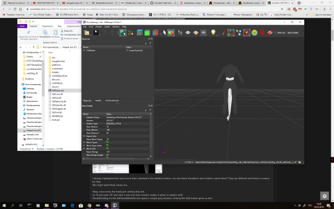This screenshot has width=334, height=209.
Task: Click the teal sphere render icon
Action: 123,32
